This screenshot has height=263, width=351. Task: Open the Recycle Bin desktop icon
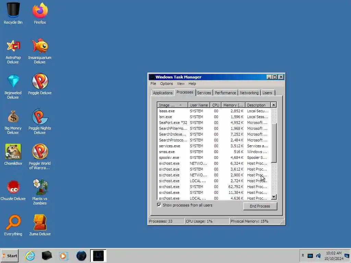[x=13, y=13]
